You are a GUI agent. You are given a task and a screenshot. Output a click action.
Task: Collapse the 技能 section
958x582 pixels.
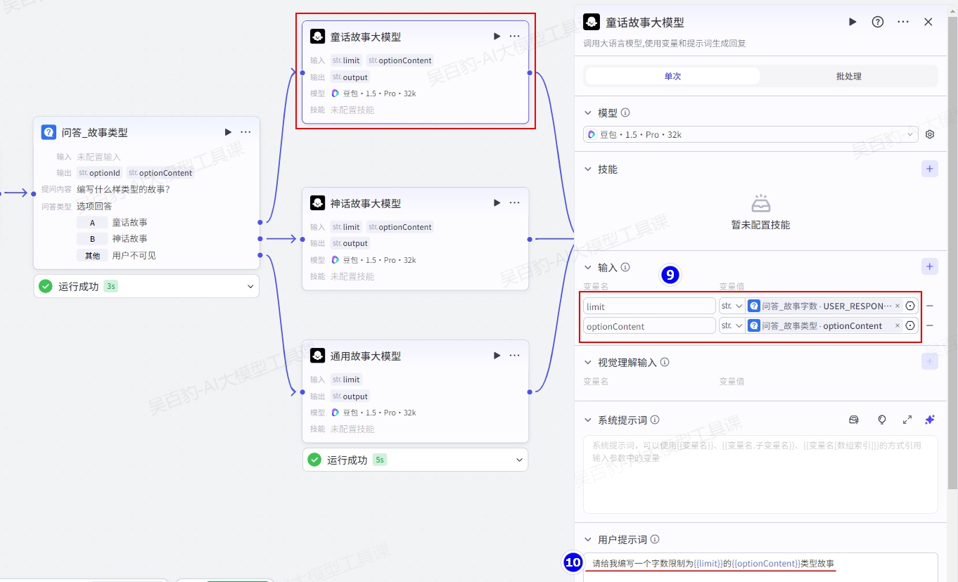(588, 169)
